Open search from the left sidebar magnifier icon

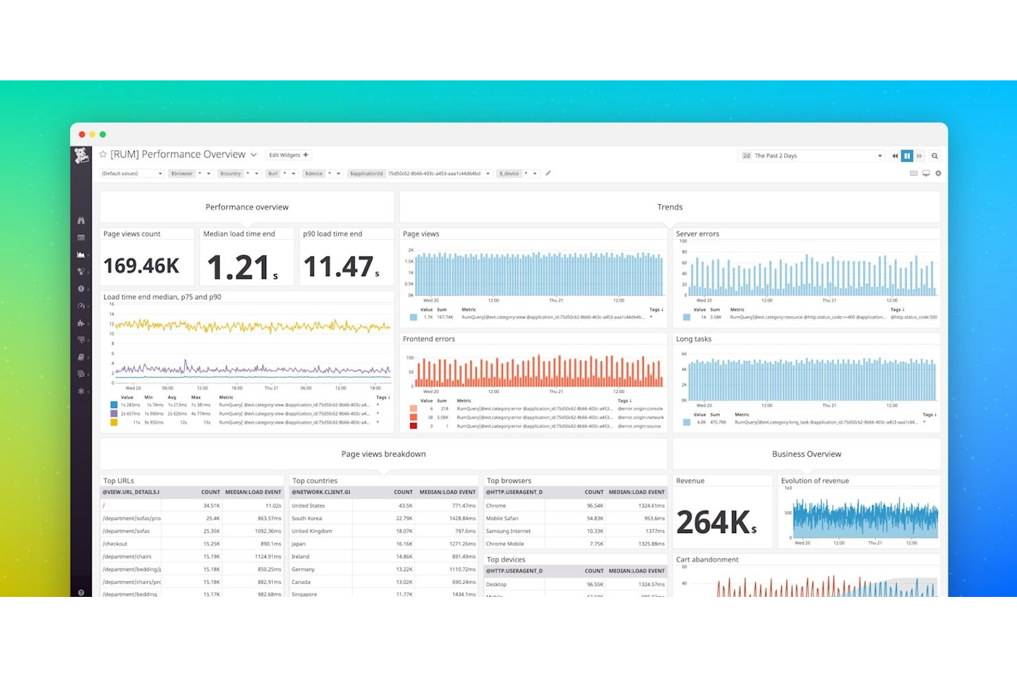(x=81, y=218)
